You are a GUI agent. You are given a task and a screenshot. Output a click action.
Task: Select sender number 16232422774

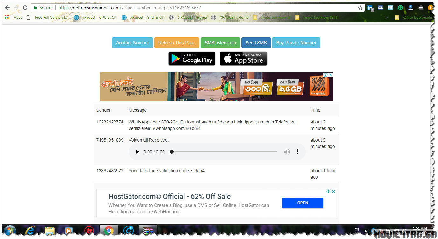tap(110, 122)
